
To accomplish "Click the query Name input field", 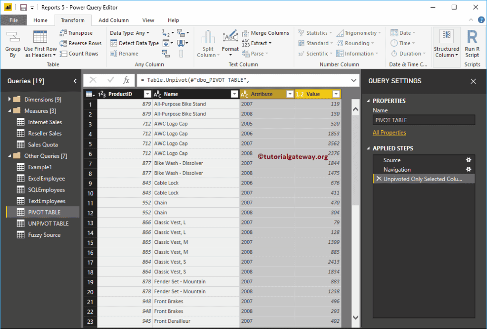I will [424, 120].
